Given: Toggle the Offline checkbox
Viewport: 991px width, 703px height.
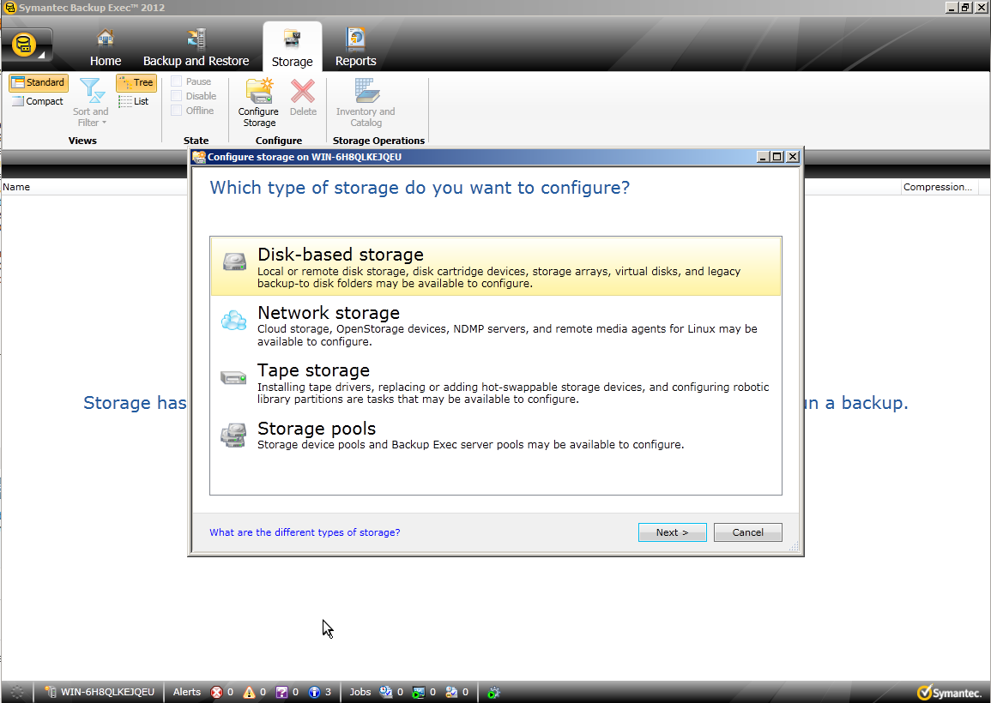Looking at the screenshot, I should click(x=177, y=111).
